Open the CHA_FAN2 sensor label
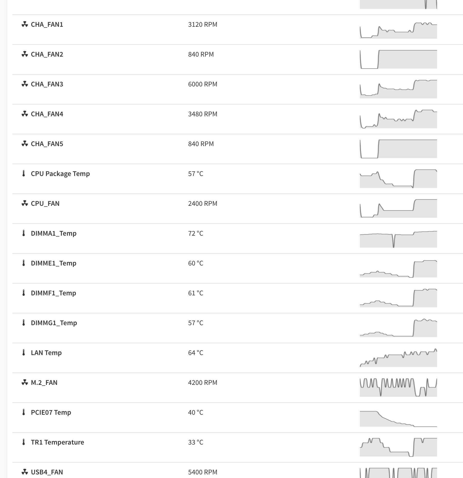 pos(47,54)
